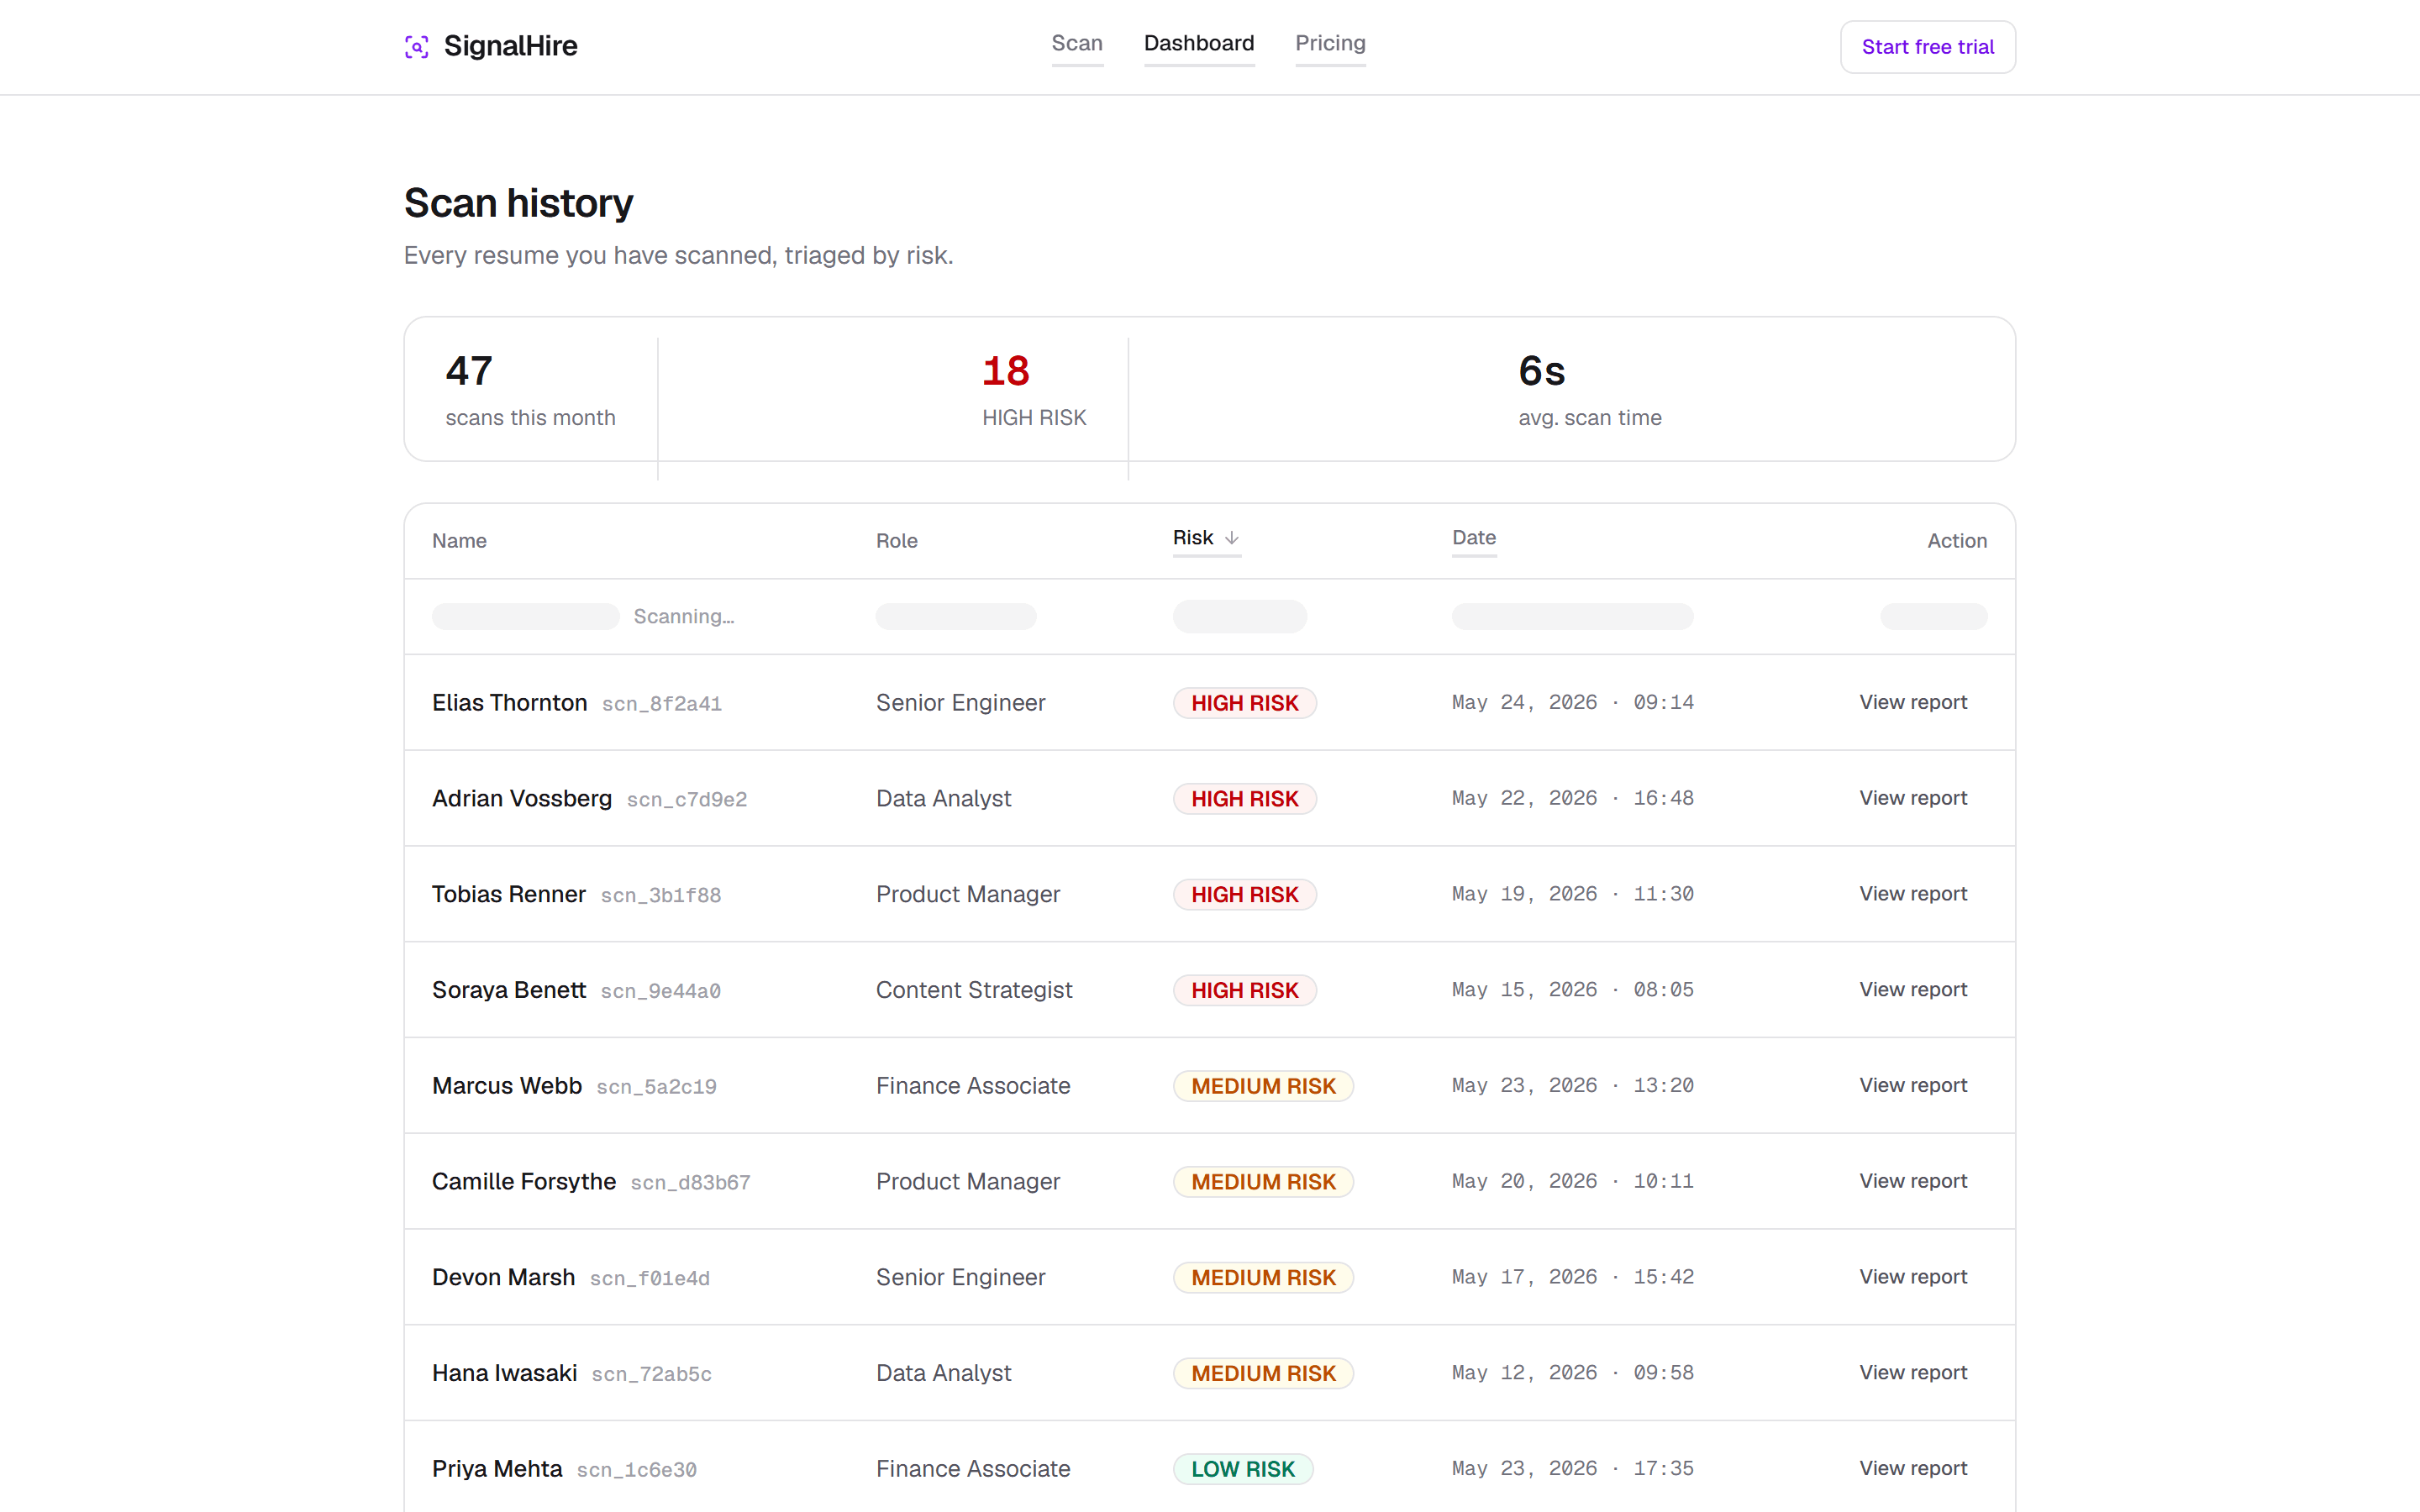Click MEDIUM RISK badge for Camille Forsythe
The width and height of the screenshot is (2420, 1512).
coord(1263,1182)
